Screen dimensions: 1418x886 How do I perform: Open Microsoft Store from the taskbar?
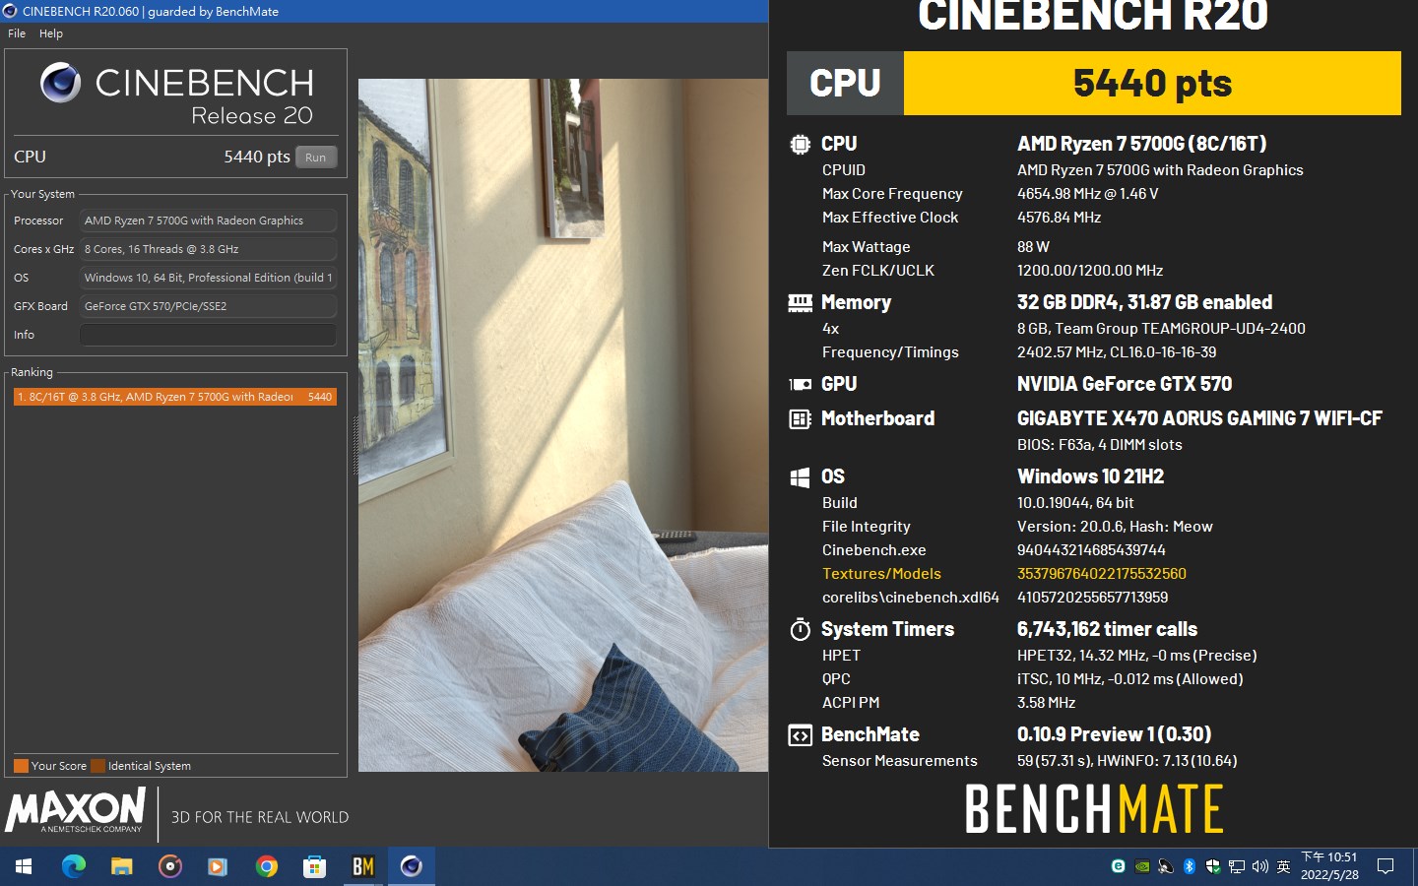[314, 866]
